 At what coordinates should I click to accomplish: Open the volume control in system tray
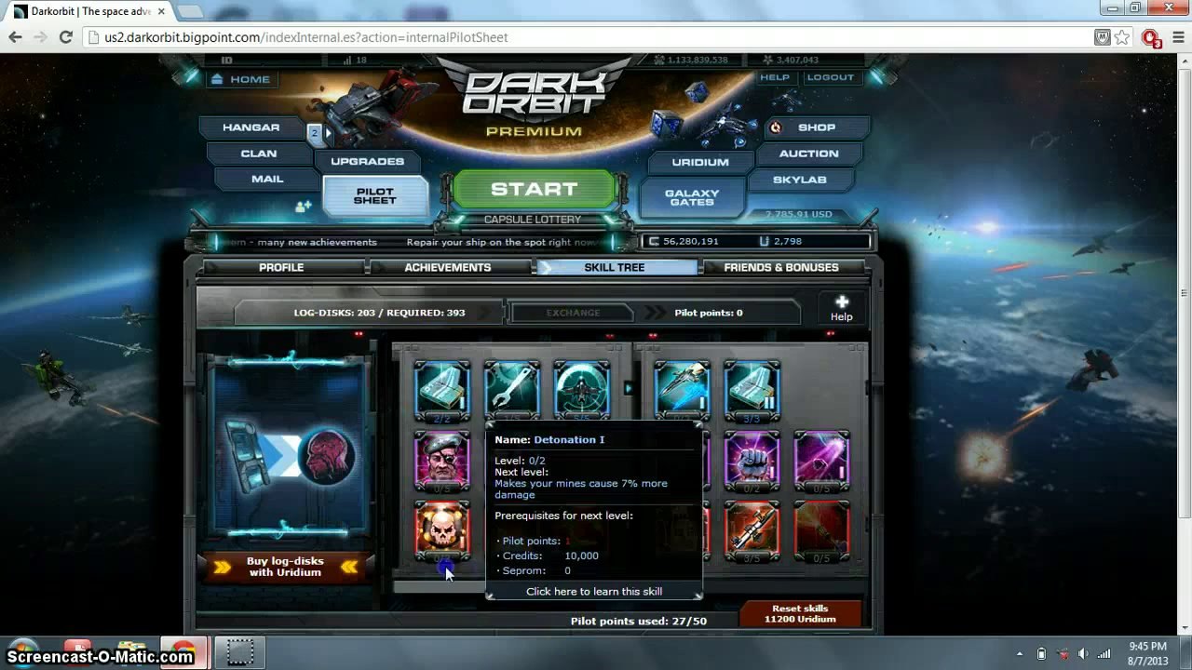tap(1083, 653)
